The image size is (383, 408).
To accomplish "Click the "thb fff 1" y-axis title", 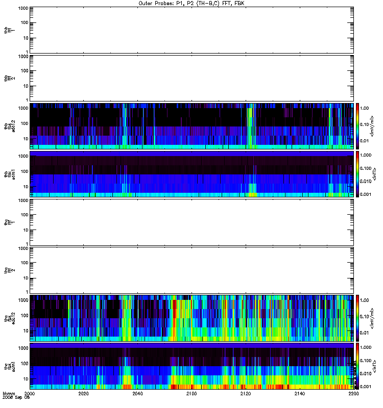I will tap(9, 30).
